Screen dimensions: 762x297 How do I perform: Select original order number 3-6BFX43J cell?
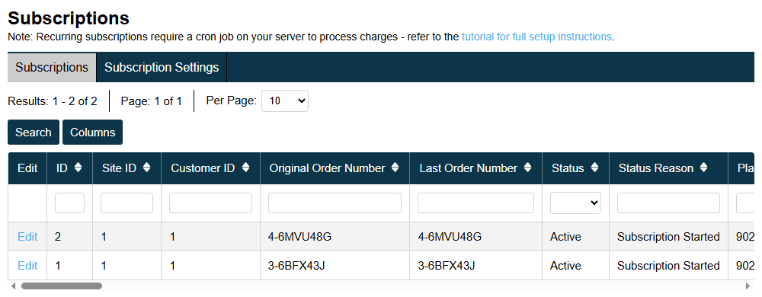point(335,266)
